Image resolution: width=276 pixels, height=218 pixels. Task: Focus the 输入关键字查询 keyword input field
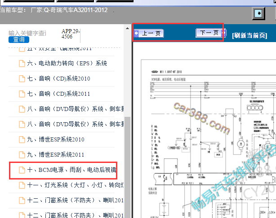[27, 33]
